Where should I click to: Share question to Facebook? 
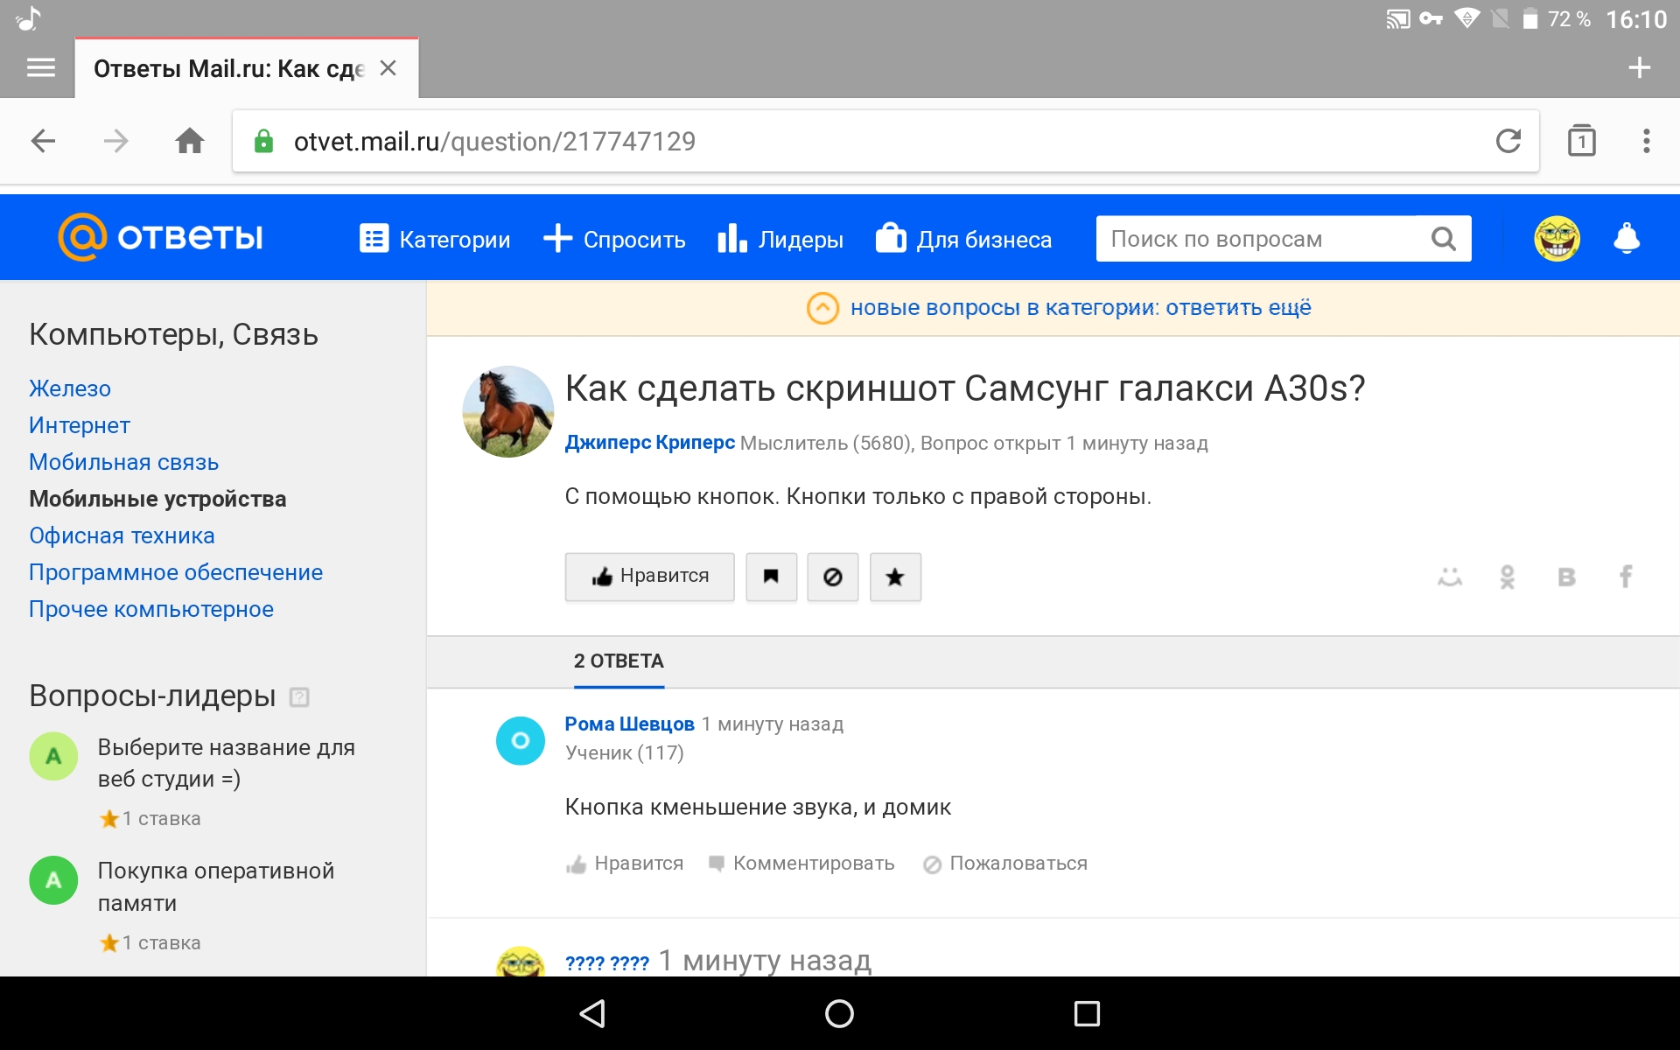(1626, 577)
